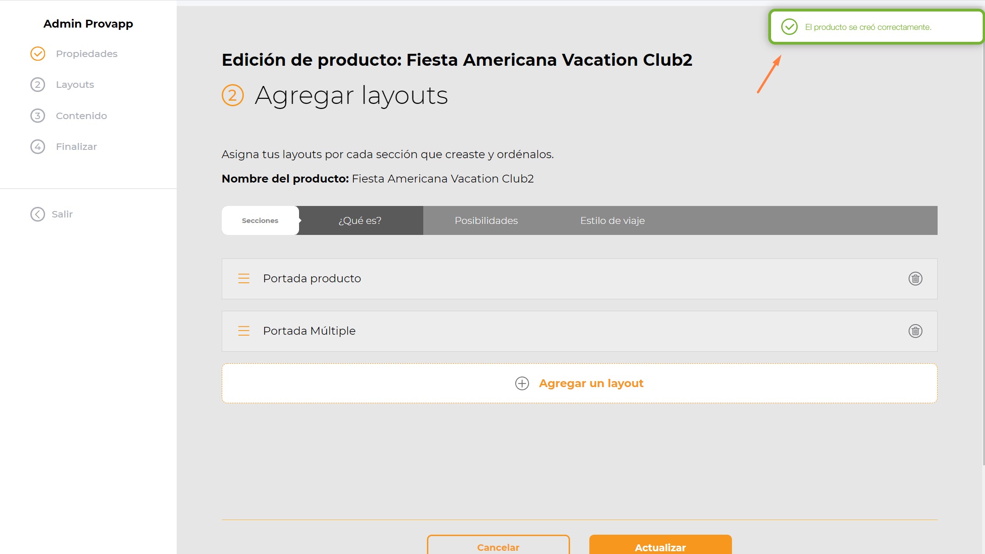Click the Agregar layouts heading
The width and height of the screenshot is (985, 554).
tap(351, 96)
